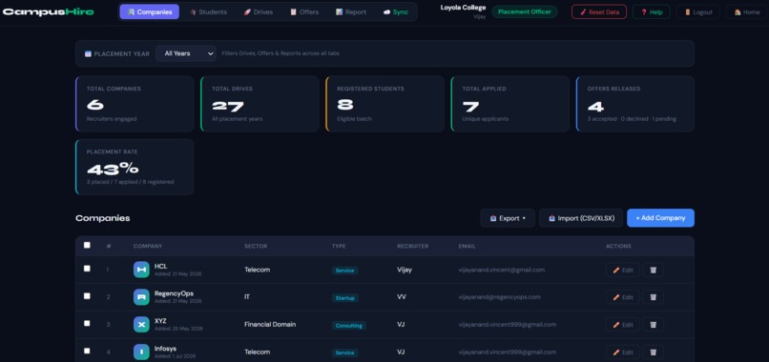Delete the RegencyOps company row
Image resolution: width=769 pixels, height=362 pixels.
click(653, 297)
